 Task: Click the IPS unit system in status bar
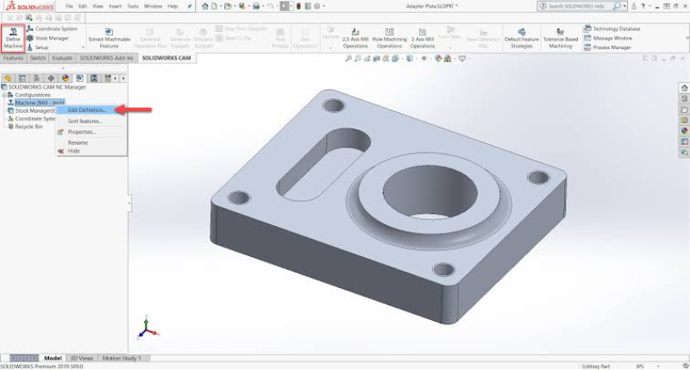coord(640,366)
